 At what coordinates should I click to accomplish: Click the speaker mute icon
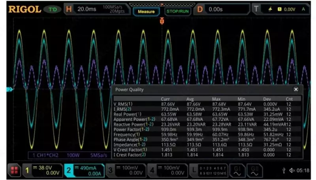(x=292, y=171)
